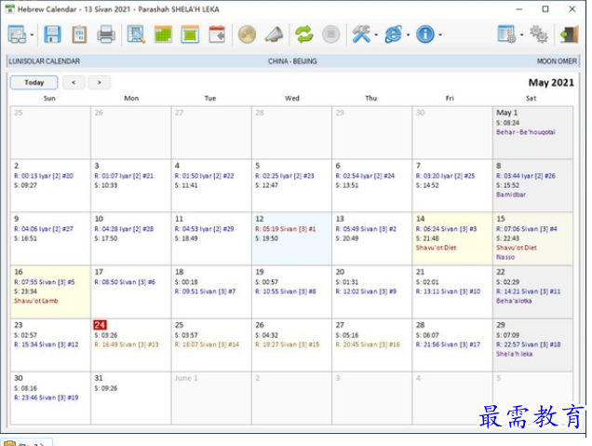The width and height of the screenshot is (592, 446).
Task: Click the Today button
Action: coord(34,82)
